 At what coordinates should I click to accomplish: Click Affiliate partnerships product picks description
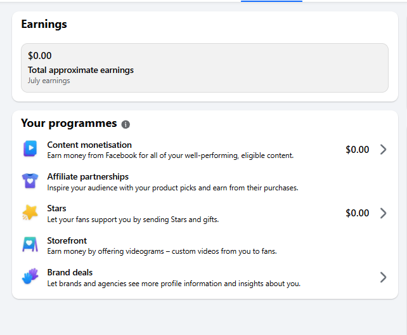(x=172, y=188)
